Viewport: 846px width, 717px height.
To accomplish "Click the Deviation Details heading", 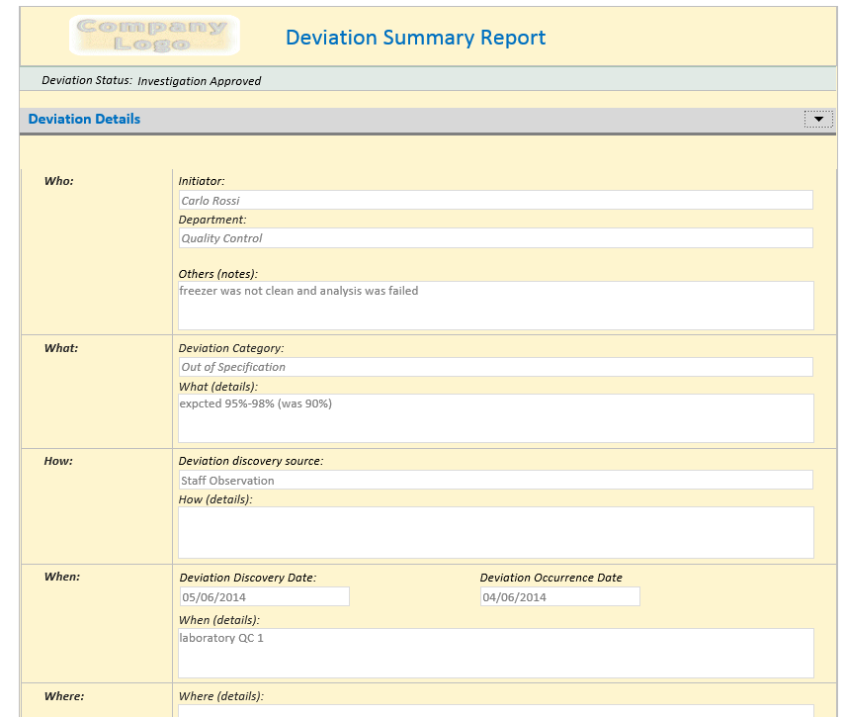I will [x=84, y=119].
